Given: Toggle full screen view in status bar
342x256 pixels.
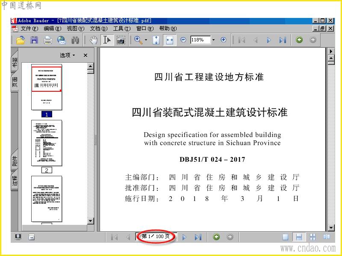Looking at the screenshot, I should (x=18, y=237).
